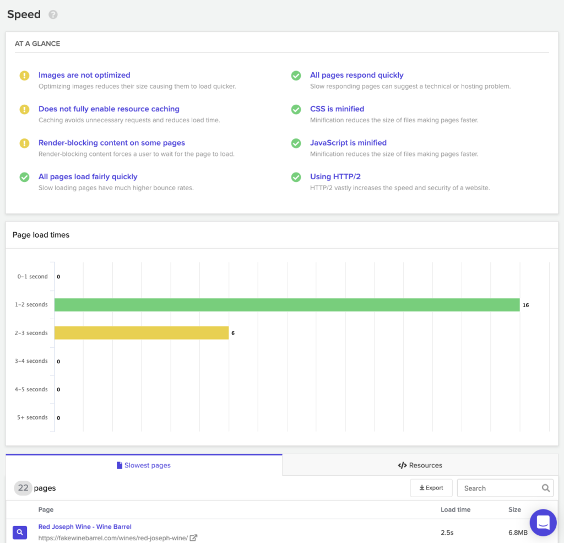The width and height of the screenshot is (564, 543).
Task: Inspect the Red Joseph Wine page via magnifier button
Action: tap(20, 532)
